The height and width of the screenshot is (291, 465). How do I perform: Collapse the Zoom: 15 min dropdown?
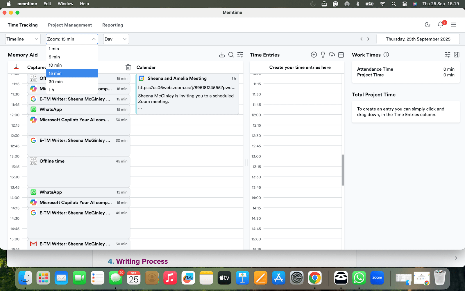tap(72, 39)
